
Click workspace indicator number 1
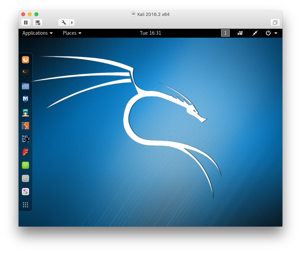click(x=225, y=33)
